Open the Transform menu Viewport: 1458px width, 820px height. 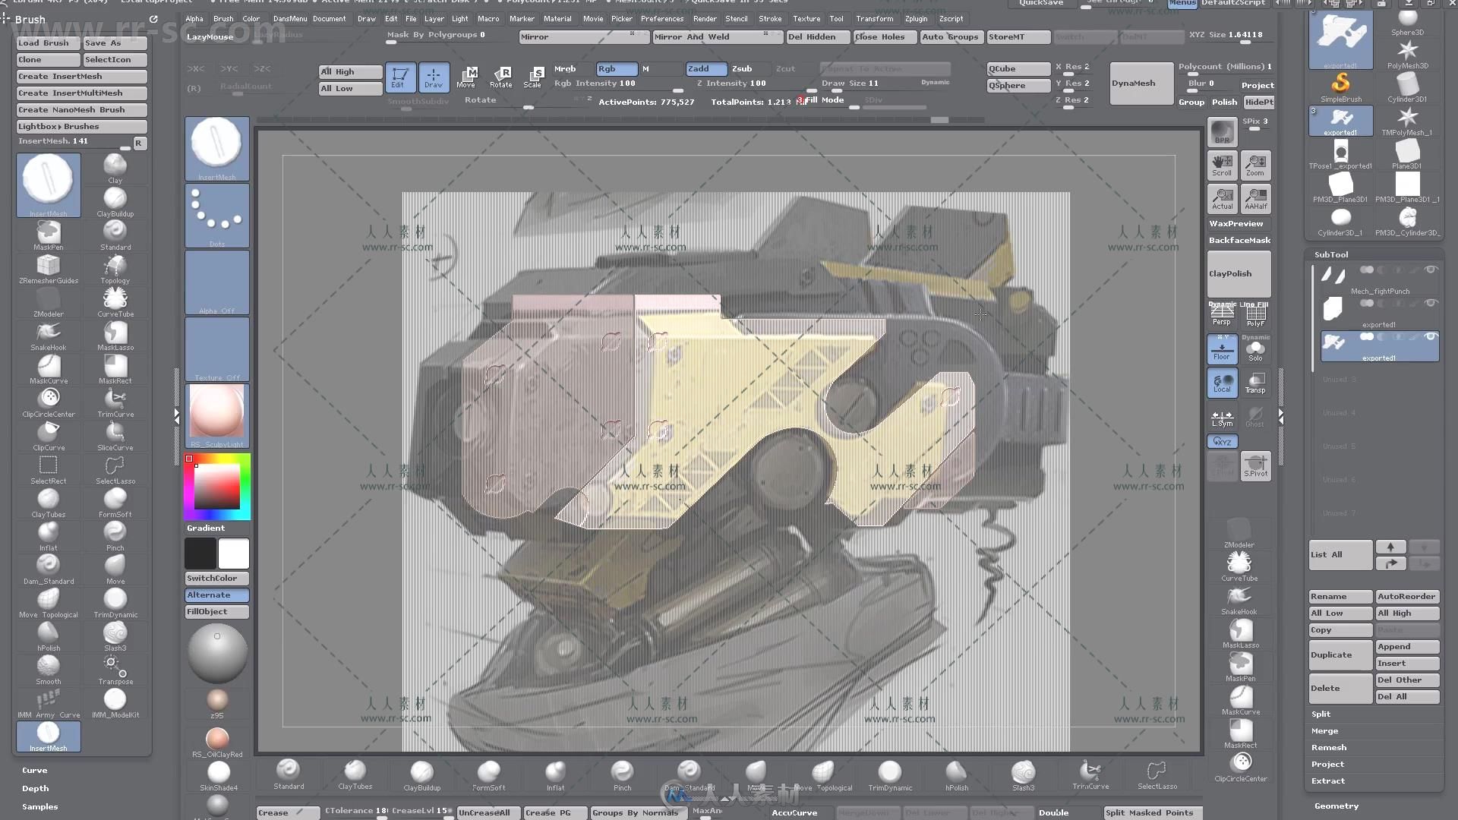click(x=874, y=18)
